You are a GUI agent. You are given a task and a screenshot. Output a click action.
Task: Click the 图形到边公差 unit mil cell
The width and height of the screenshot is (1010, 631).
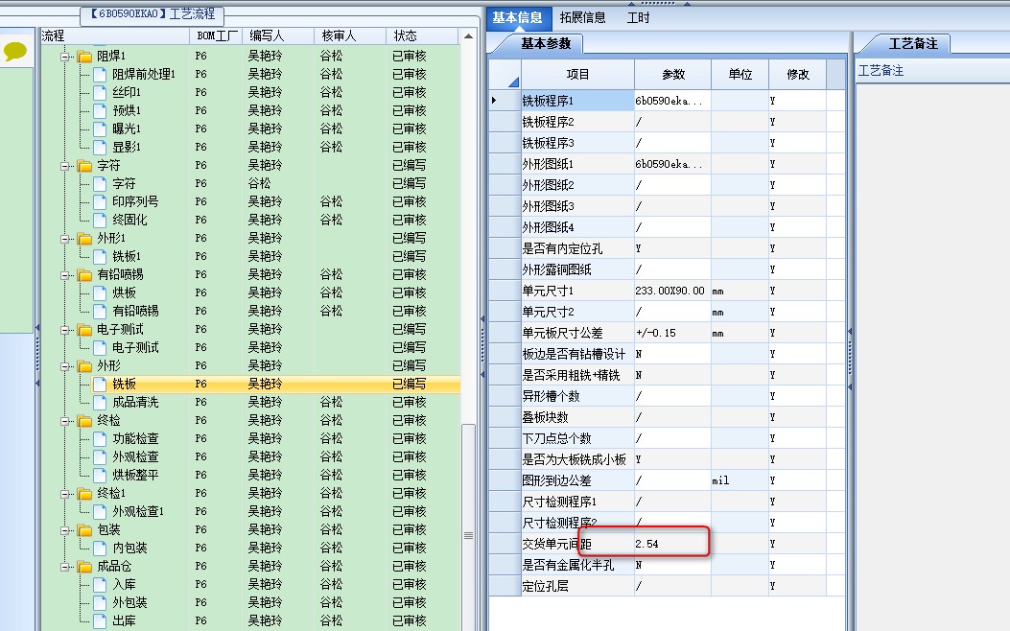tap(740, 480)
